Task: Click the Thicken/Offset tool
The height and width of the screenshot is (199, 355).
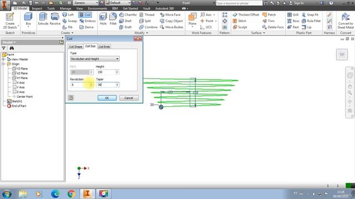Action: point(246,15)
